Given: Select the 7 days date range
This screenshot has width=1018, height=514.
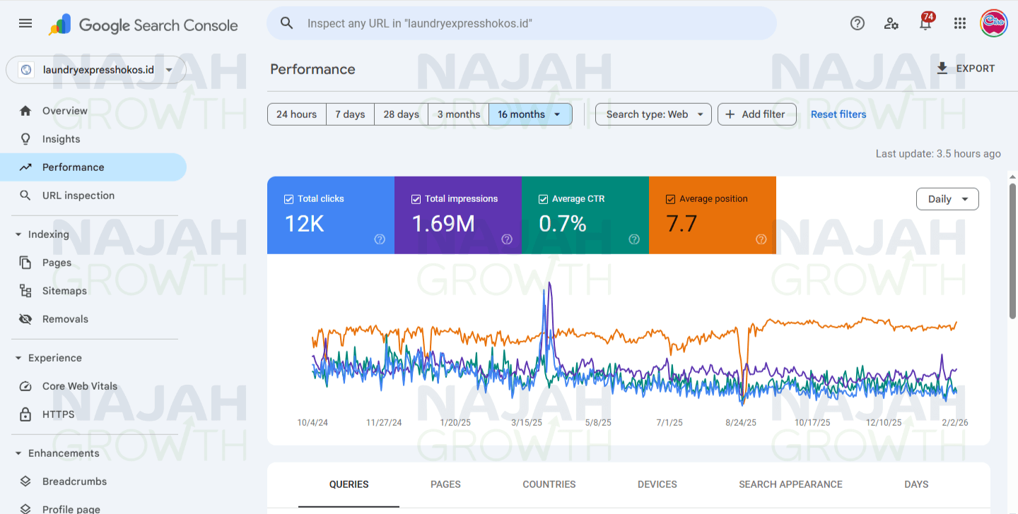Looking at the screenshot, I should [x=351, y=114].
